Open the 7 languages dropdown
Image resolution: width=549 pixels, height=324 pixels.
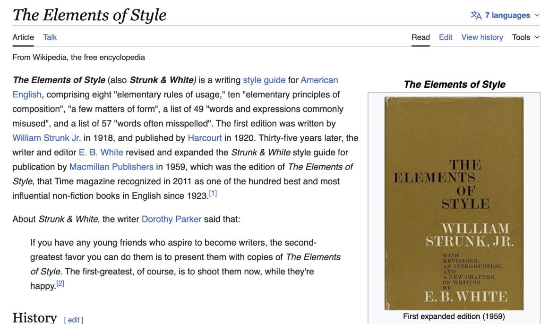click(x=505, y=16)
